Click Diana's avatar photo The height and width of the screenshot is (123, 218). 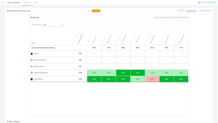point(31,53)
